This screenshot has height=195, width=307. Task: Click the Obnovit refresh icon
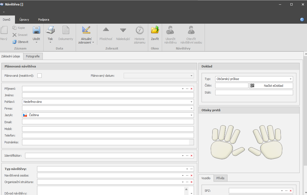point(15,42)
